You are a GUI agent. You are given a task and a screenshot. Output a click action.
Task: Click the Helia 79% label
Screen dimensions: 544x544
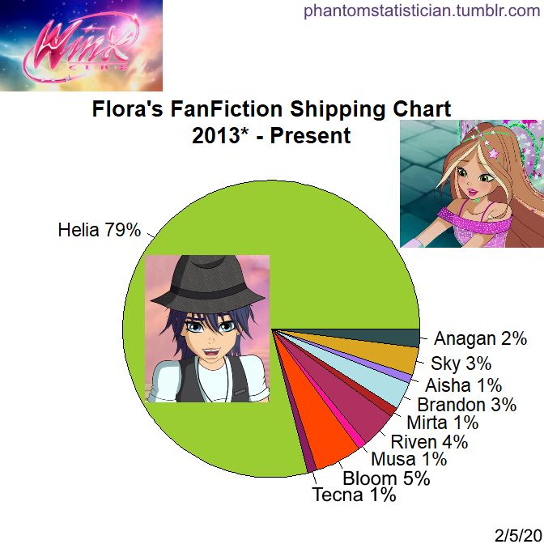[100, 230]
